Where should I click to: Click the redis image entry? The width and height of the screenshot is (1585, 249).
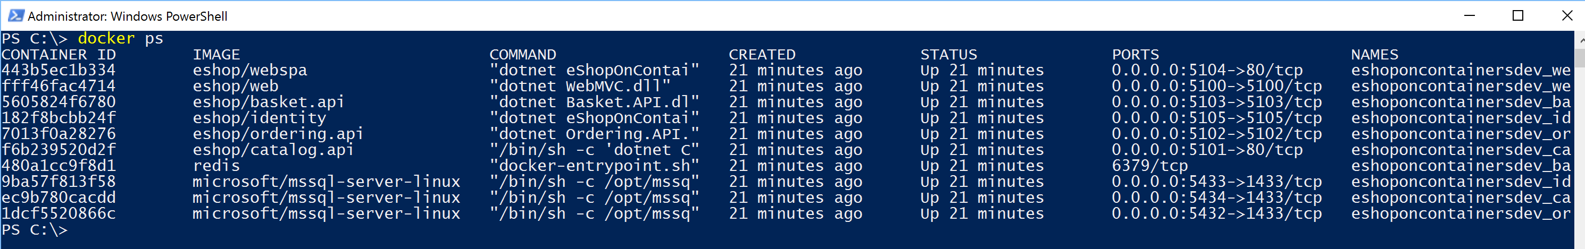point(216,166)
